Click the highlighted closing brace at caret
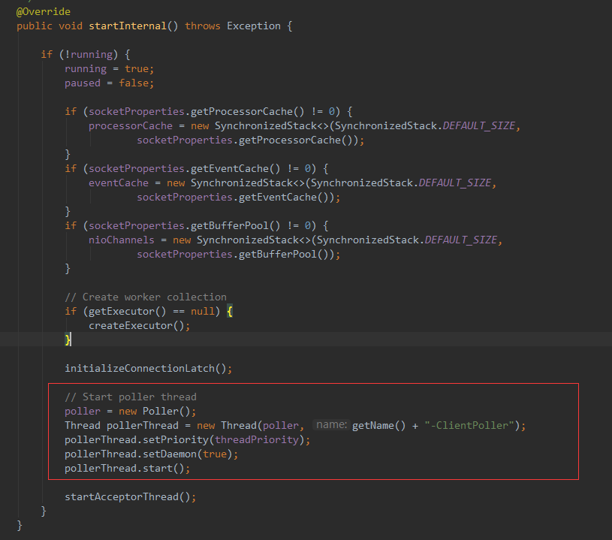612x540 pixels. pos(68,340)
